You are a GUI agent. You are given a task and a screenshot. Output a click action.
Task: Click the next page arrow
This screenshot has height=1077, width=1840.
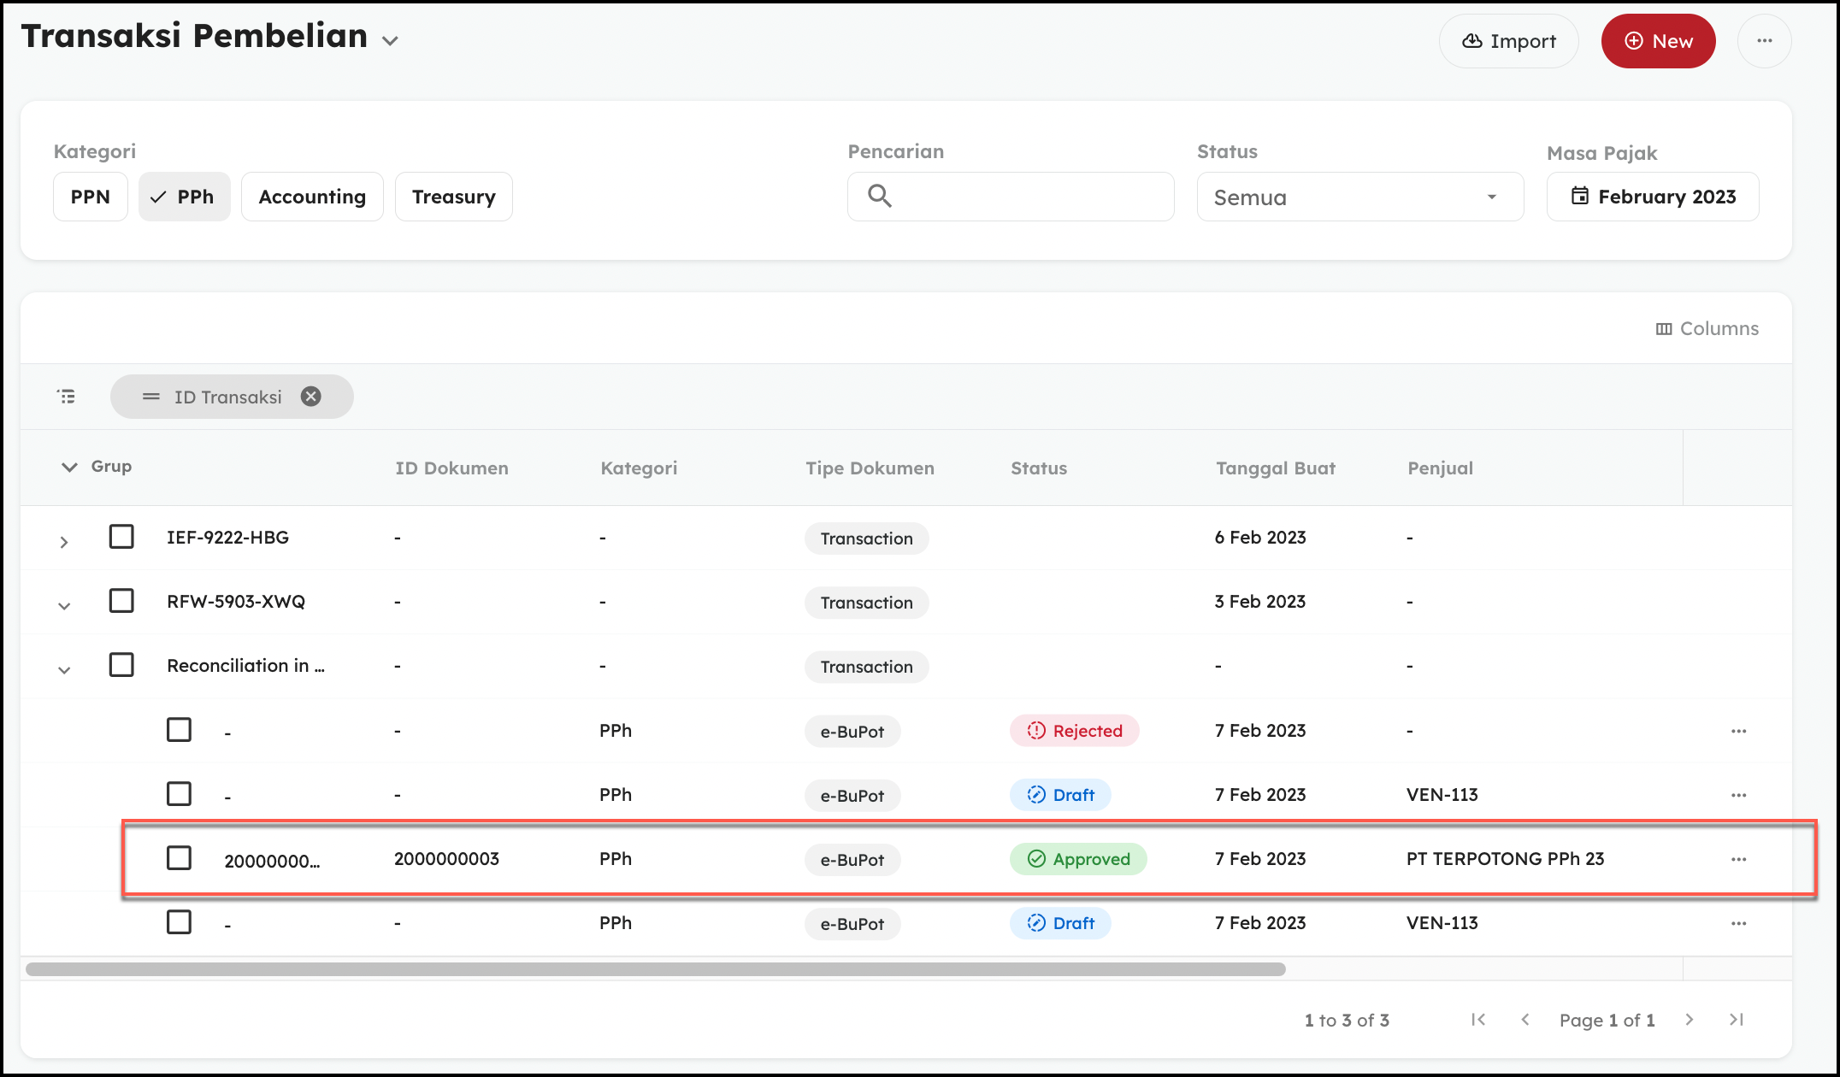tap(1690, 1020)
